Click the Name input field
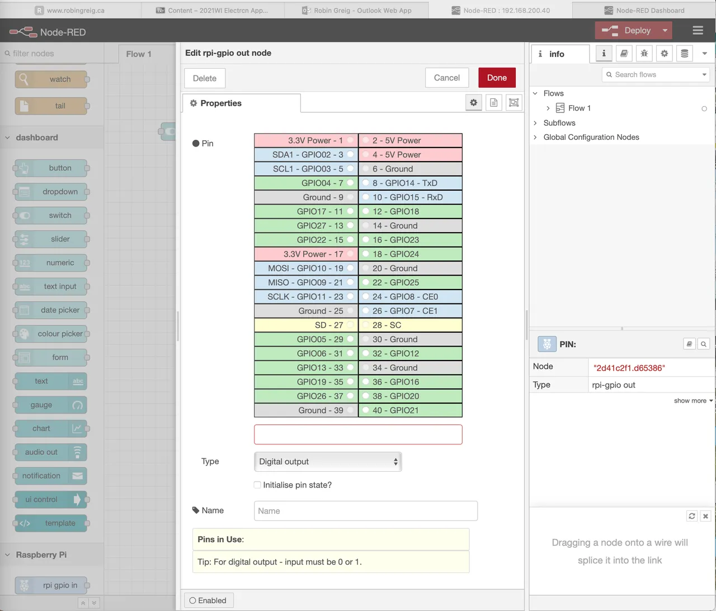 click(x=366, y=511)
